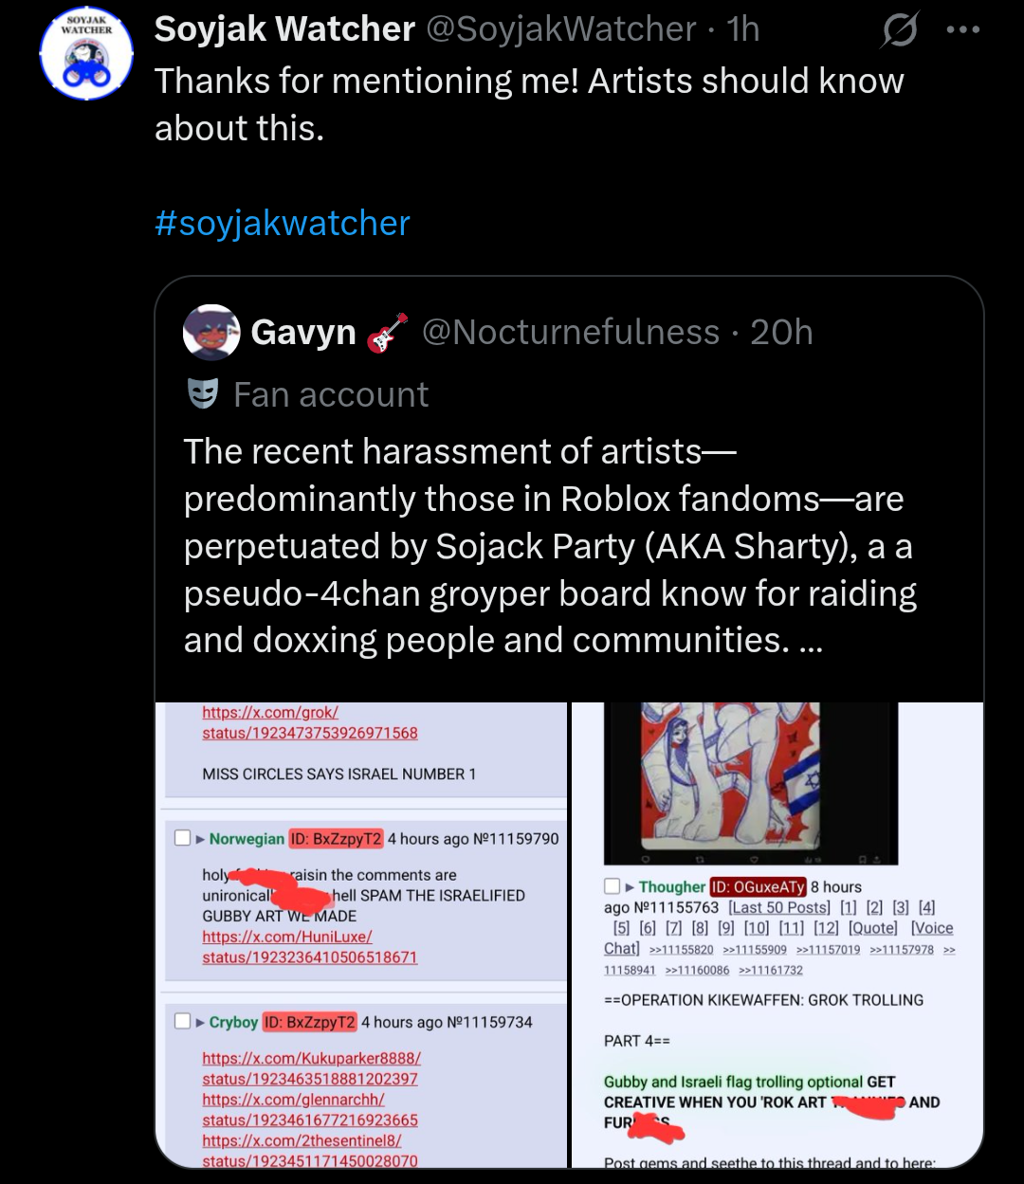Open the Last 50 Posts link
1024x1184 pixels.
(778, 907)
